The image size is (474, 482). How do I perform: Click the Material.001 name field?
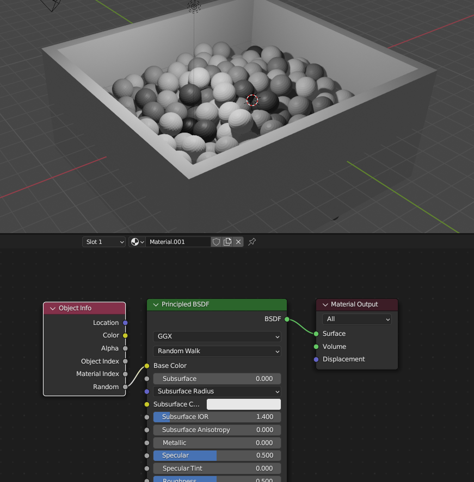click(x=178, y=242)
